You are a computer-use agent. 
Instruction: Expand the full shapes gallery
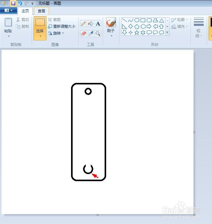(x=167, y=33)
